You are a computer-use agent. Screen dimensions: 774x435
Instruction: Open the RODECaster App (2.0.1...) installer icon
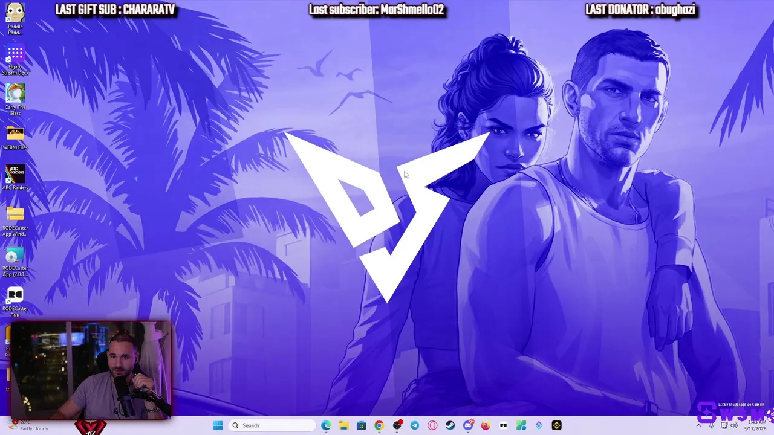[x=15, y=262]
